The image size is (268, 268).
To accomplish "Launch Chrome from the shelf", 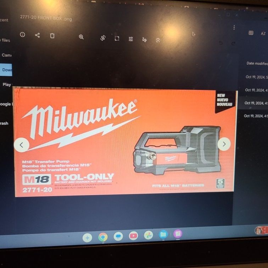I will 103,237.
